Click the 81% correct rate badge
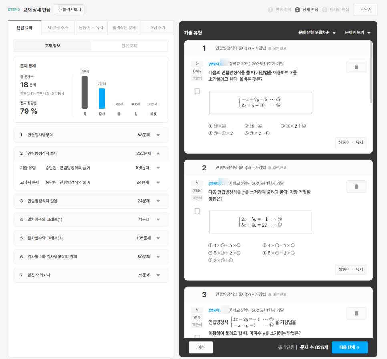The image size is (387, 359). (x=197, y=317)
